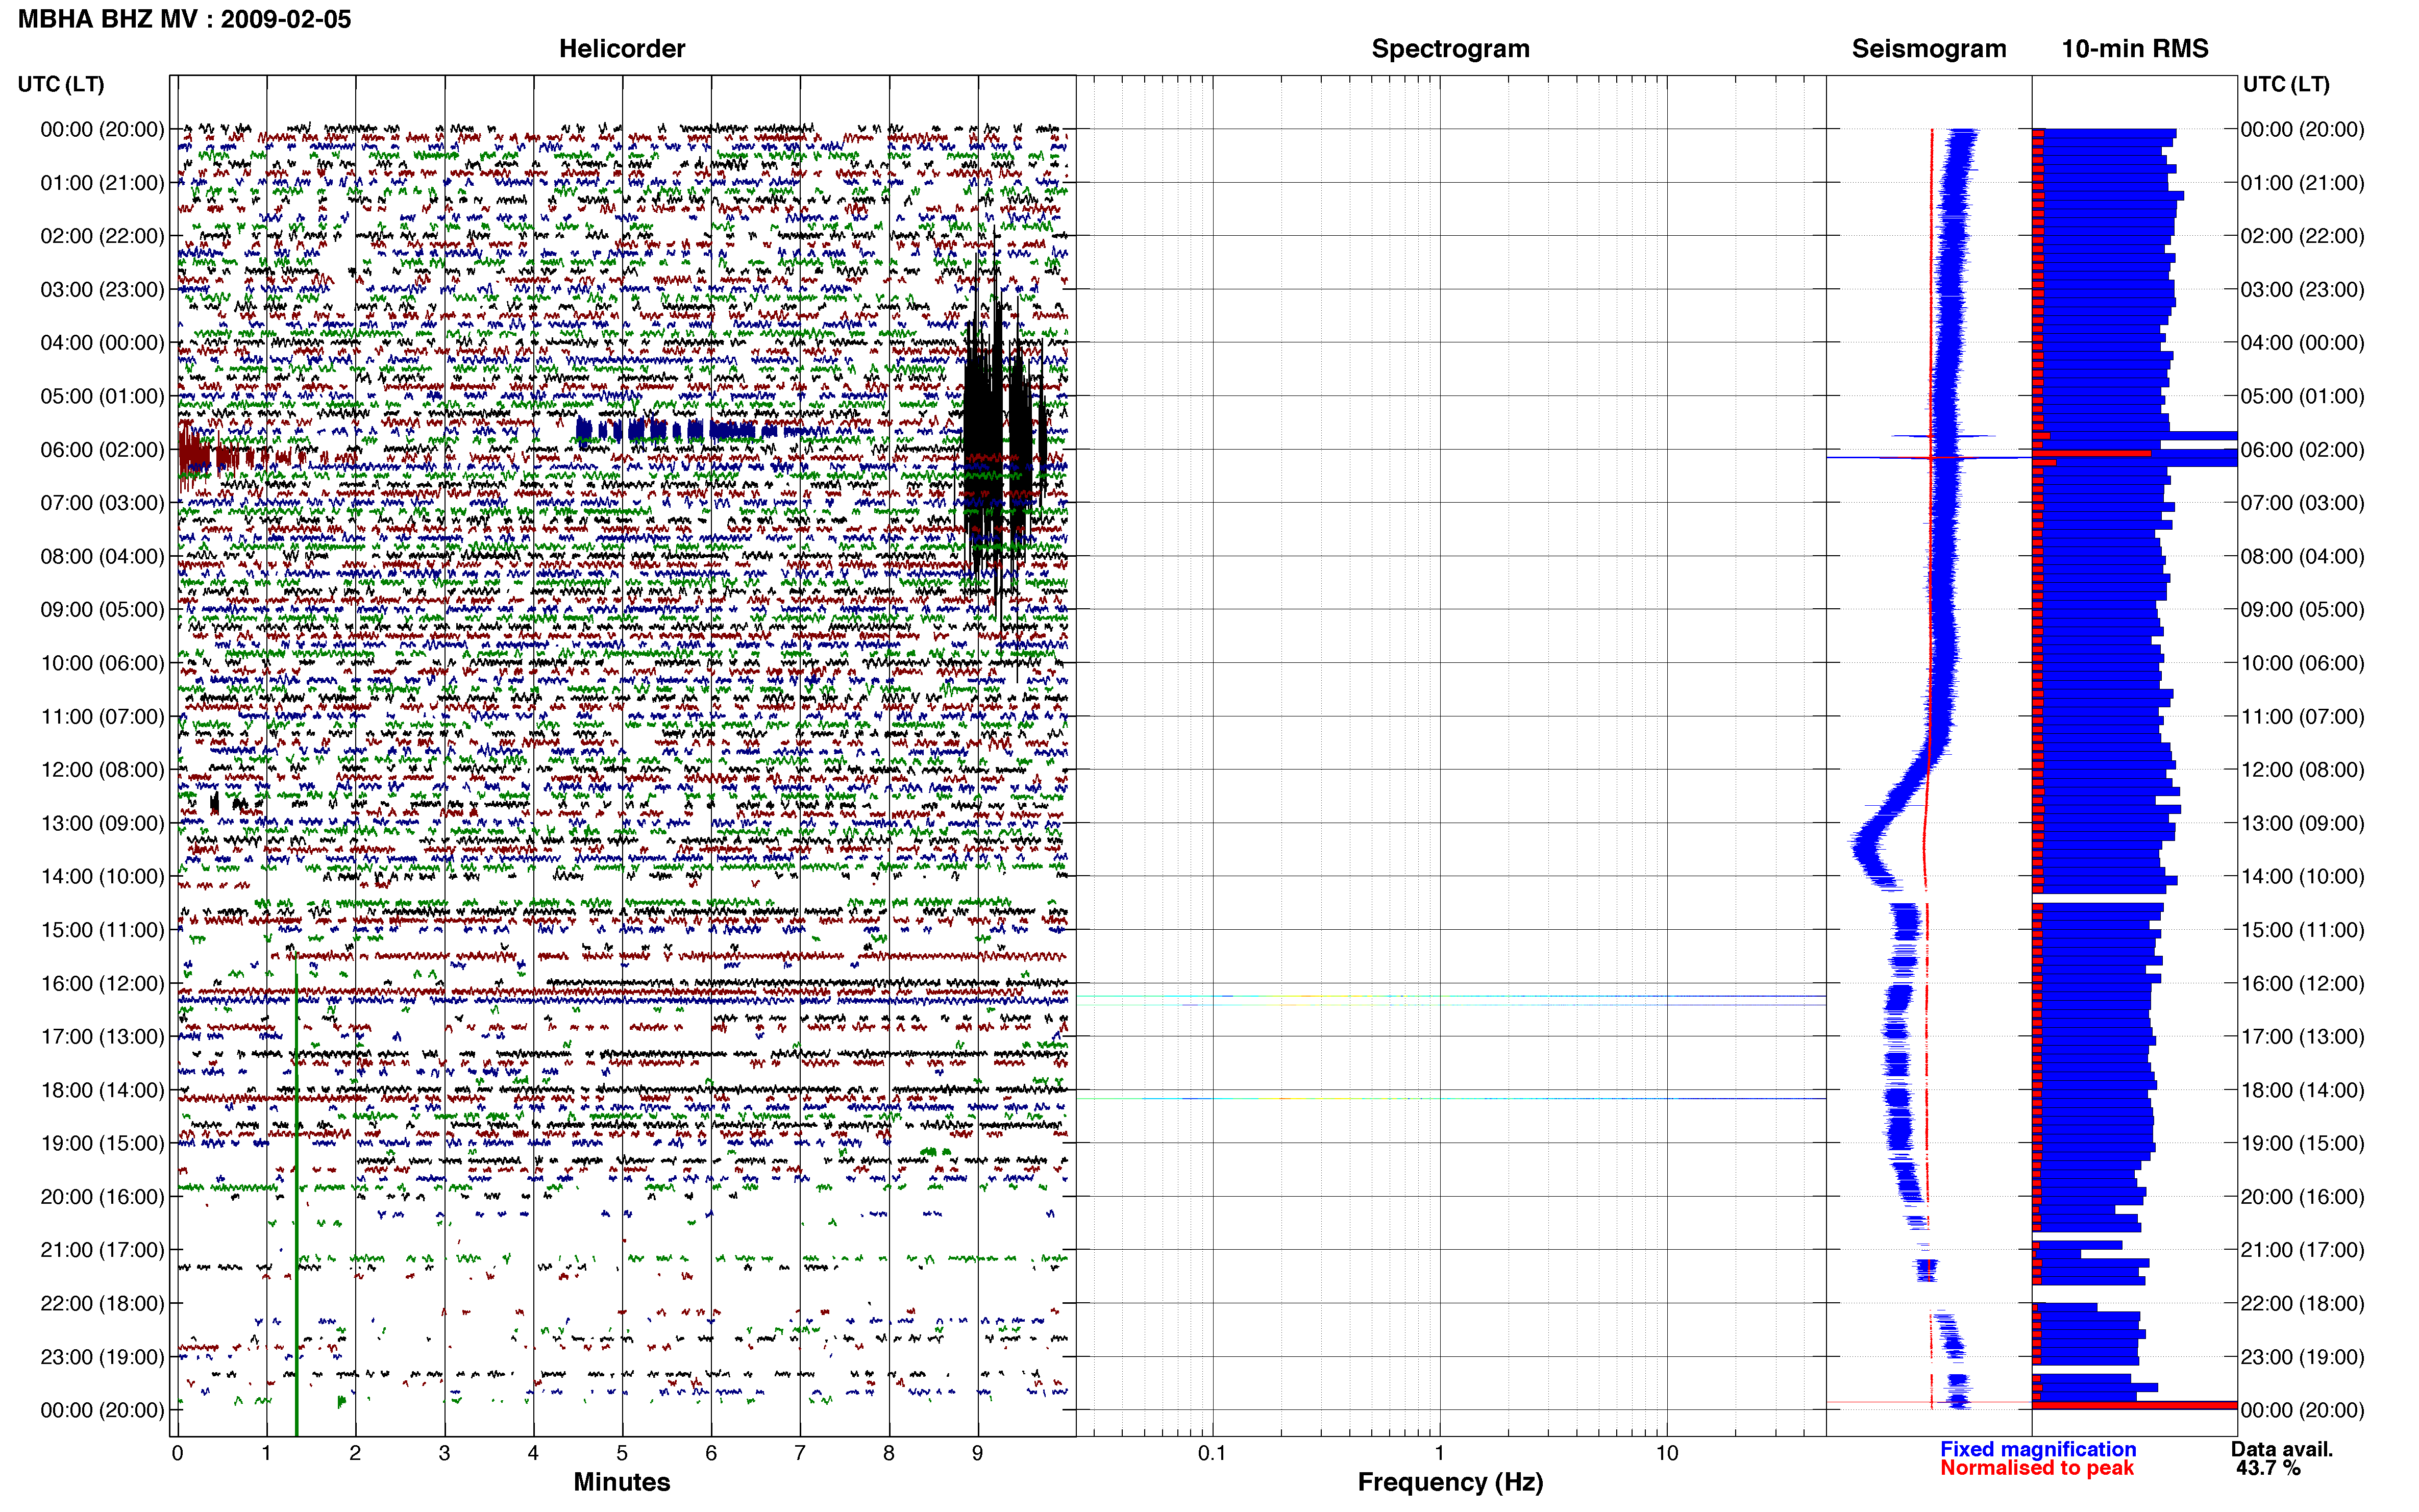Click left time label '03:00 (23:00)'
The height and width of the screenshot is (1512, 2419).
tap(102, 289)
